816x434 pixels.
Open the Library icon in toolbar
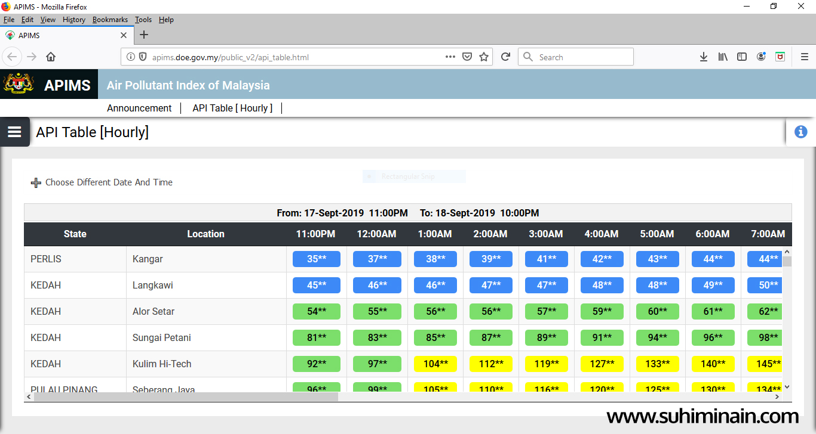pyautogui.click(x=723, y=57)
